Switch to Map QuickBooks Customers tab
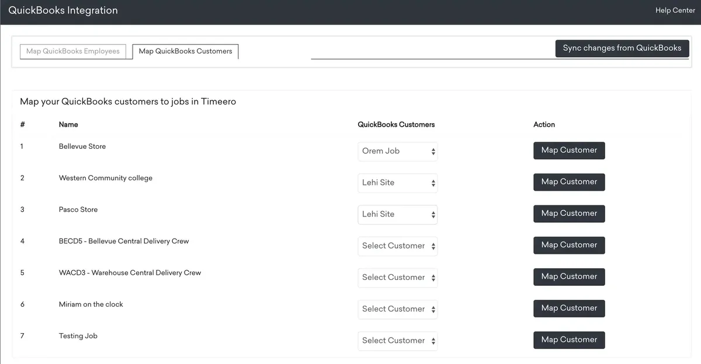Viewport: 701px width, 364px height. click(x=185, y=51)
